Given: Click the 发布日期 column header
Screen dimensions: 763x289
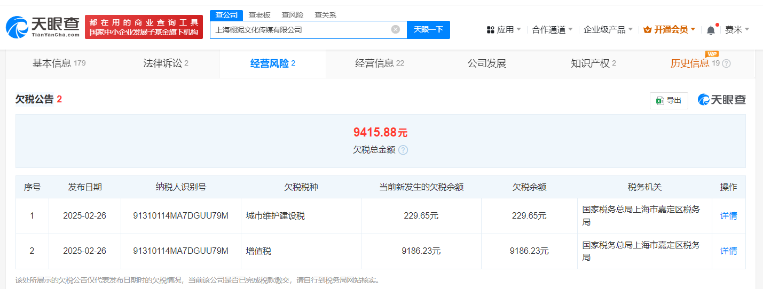Looking at the screenshot, I should point(85,187).
